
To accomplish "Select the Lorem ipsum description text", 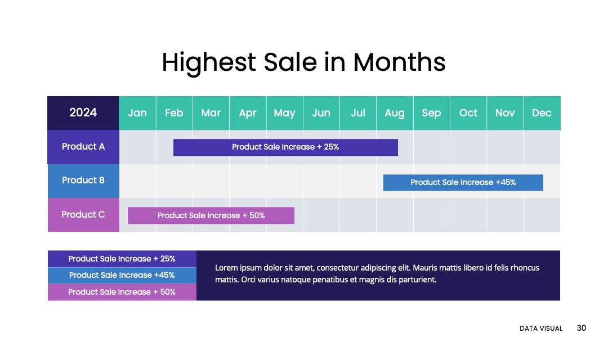I will click(x=377, y=273).
